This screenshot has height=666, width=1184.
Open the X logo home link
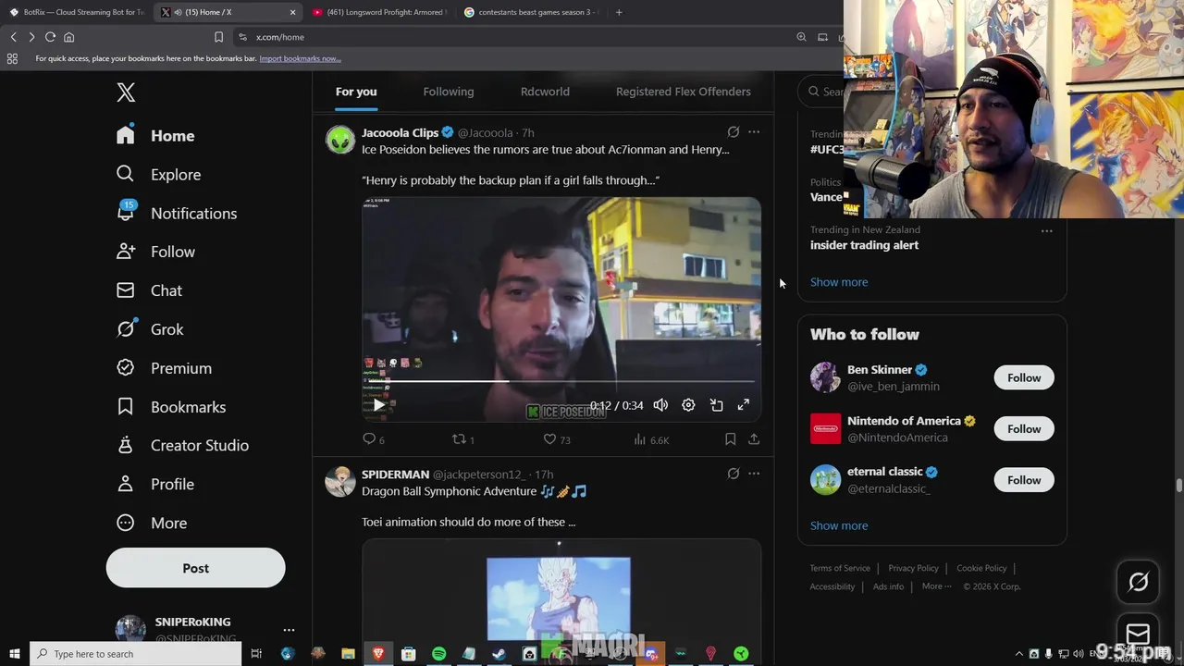point(126,92)
